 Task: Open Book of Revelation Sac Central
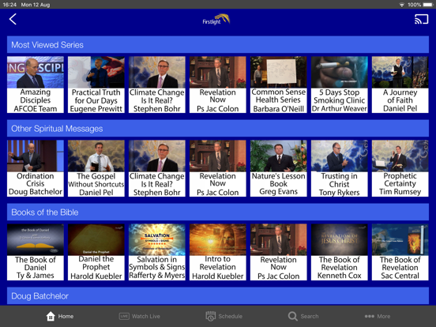click(400, 252)
